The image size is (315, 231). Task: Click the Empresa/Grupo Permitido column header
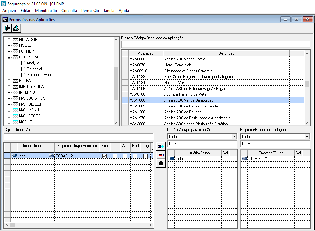pyautogui.click(x=77, y=147)
